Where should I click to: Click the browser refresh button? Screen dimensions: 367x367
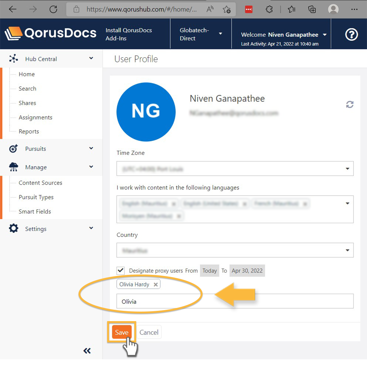[53, 9]
